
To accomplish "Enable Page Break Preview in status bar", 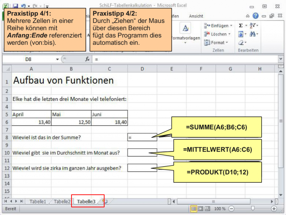I will [207, 209].
